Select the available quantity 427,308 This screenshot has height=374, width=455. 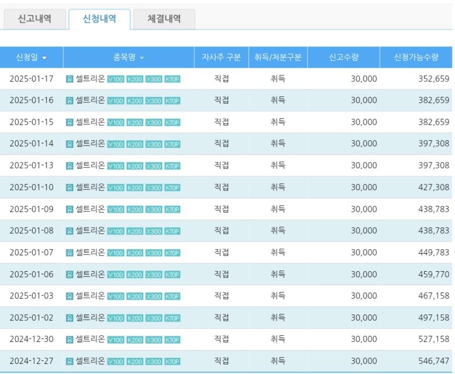click(434, 188)
